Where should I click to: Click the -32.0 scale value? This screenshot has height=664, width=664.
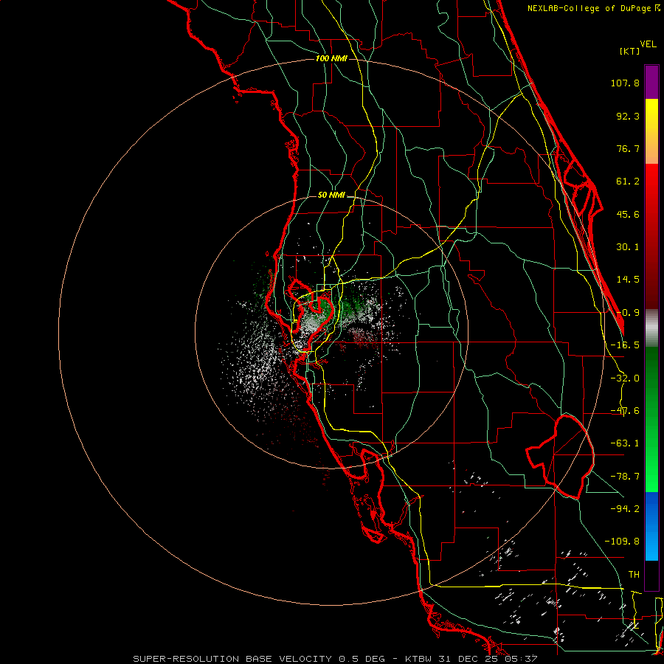click(x=625, y=378)
